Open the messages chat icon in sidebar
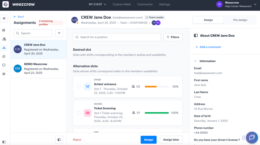This screenshot has height=145, width=260. (4, 65)
